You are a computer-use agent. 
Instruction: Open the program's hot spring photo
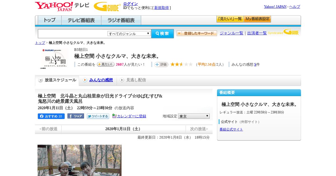pyautogui.click(x=80, y=160)
